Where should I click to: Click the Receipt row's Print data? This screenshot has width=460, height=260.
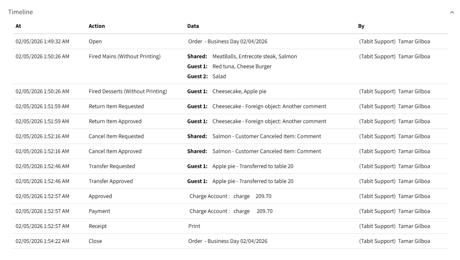tap(194, 226)
